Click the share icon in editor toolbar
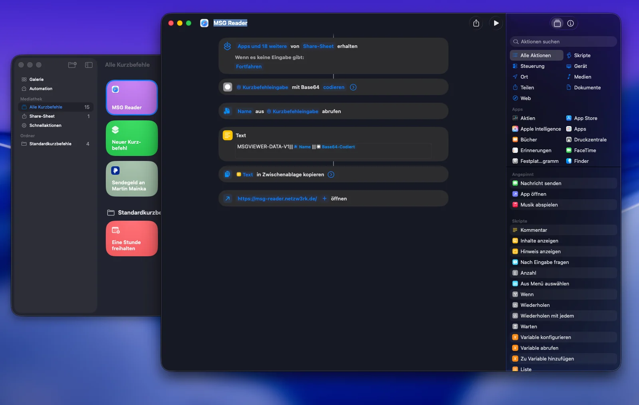639x405 pixels. (476, 23)
